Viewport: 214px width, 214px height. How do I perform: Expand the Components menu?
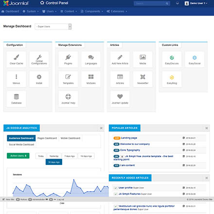(x=92, y=11)
